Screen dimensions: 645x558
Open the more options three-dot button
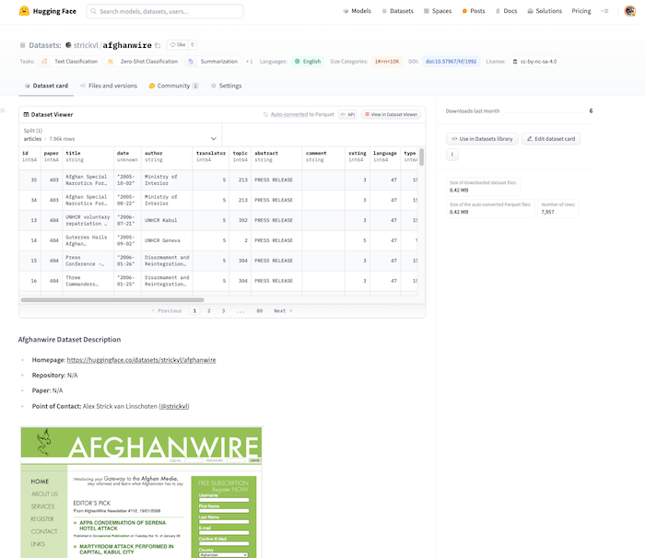click(452, 155)
